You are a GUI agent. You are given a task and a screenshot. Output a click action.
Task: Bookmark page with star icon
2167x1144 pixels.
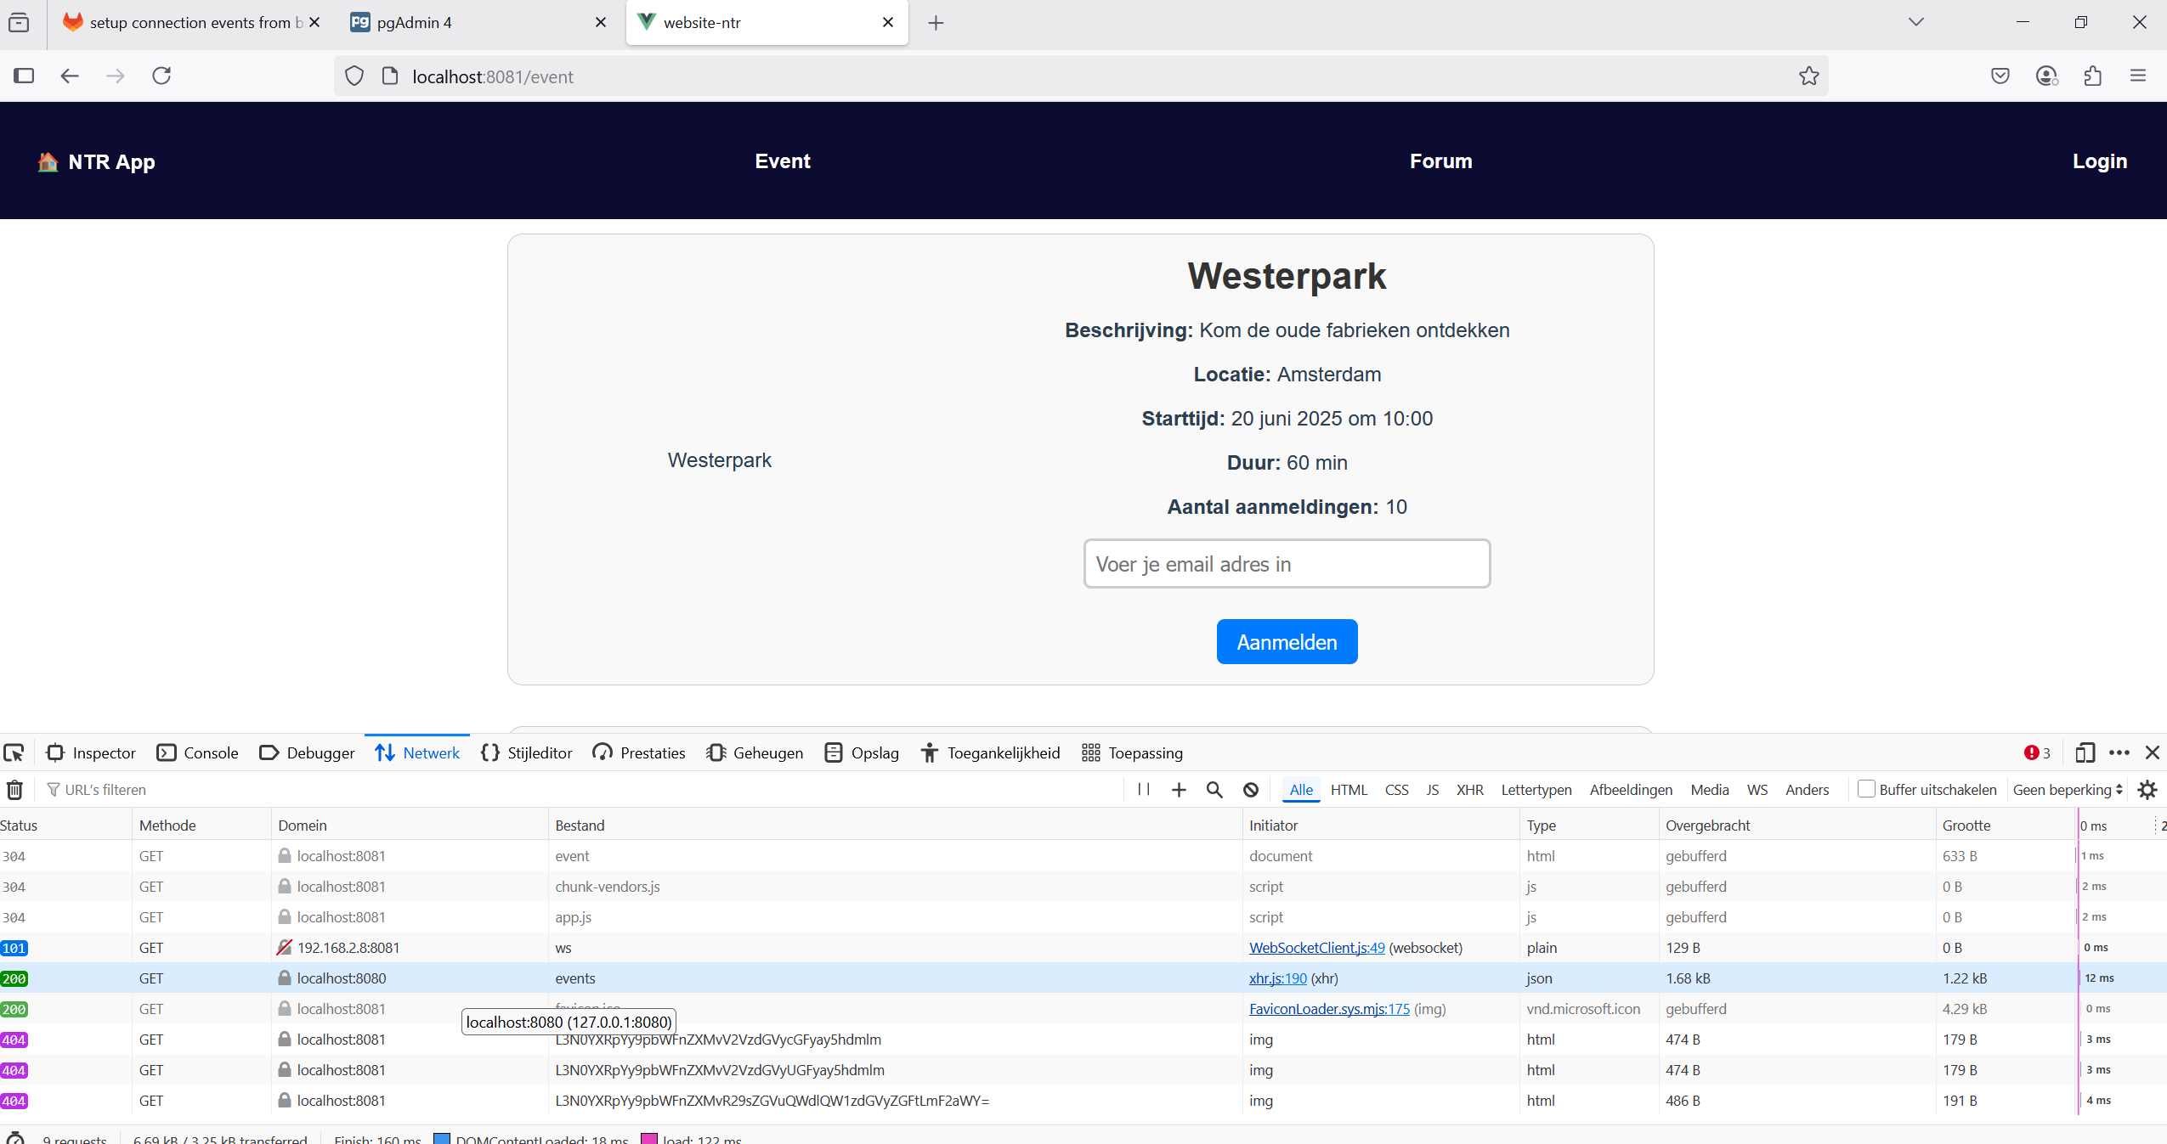coord(1808,76)
